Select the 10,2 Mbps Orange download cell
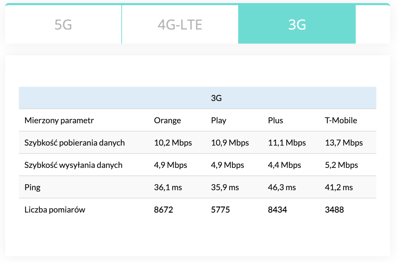 pyautogui.click(x=173, y=142)
